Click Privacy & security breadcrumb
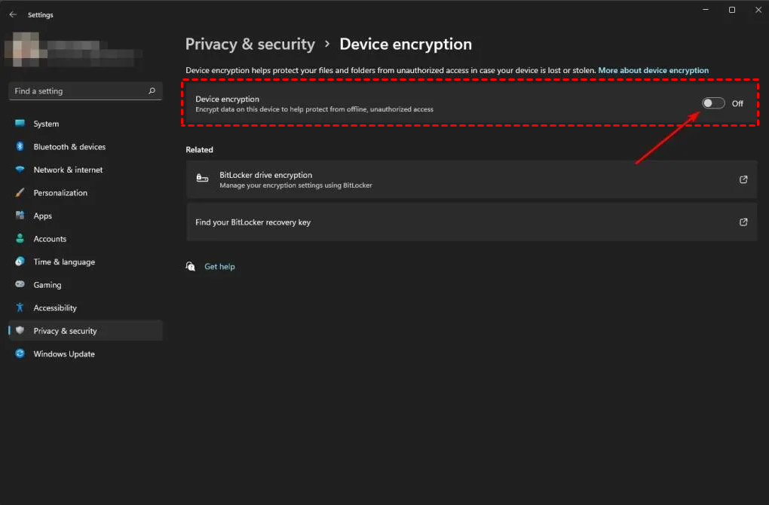 pyautogui.click(x=250, y=44)
